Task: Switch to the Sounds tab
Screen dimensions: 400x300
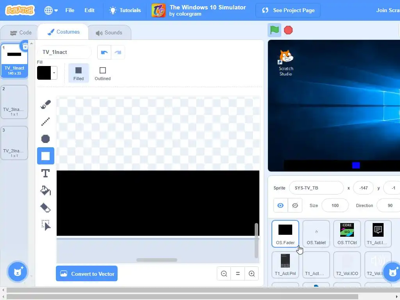Action: click(109, 33)
